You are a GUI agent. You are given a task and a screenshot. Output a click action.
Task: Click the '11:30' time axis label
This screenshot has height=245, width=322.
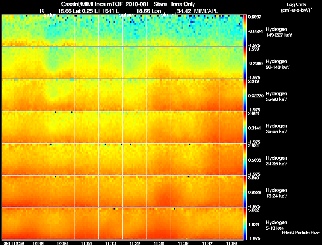coord(159,243)
